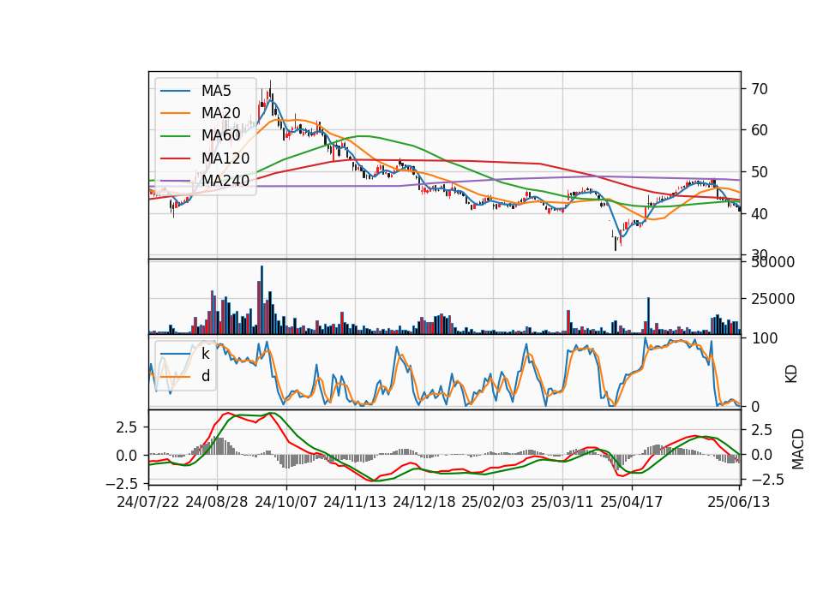The height and width of the screenshot is (591, 823).
Task: Click the 25/06/13 date tick label
Action: tap(738, 502)
